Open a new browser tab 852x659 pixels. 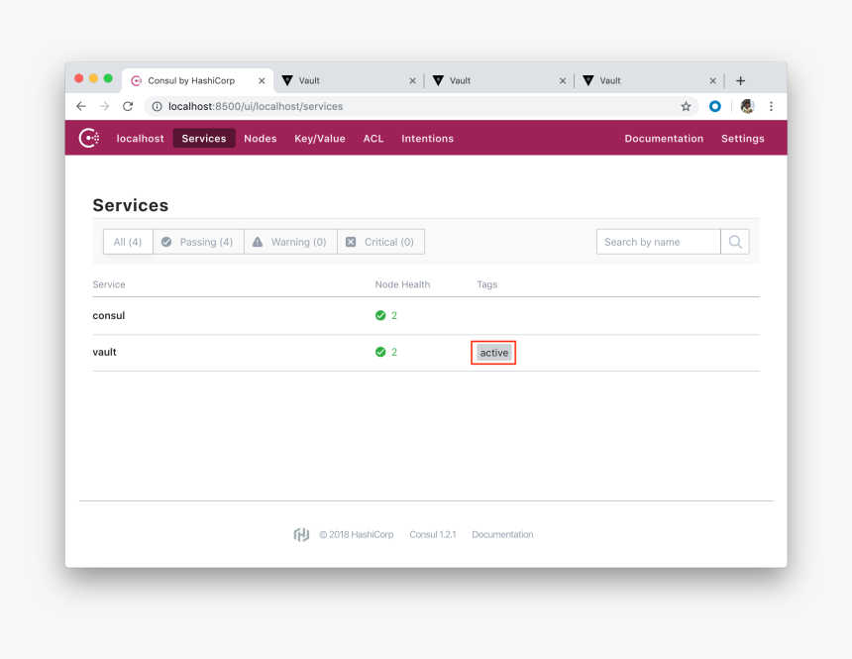tap(740, 81)
